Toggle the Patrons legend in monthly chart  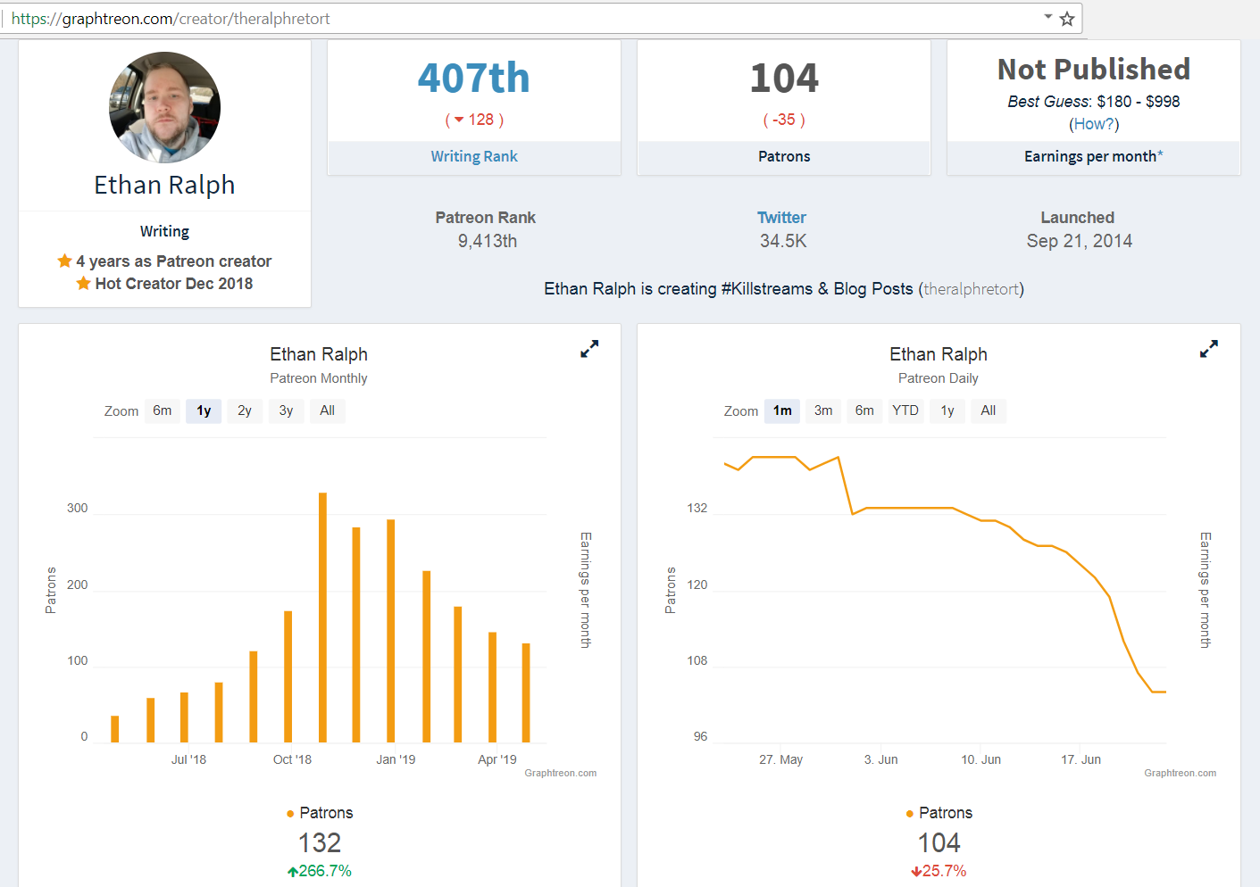(320, 813)
